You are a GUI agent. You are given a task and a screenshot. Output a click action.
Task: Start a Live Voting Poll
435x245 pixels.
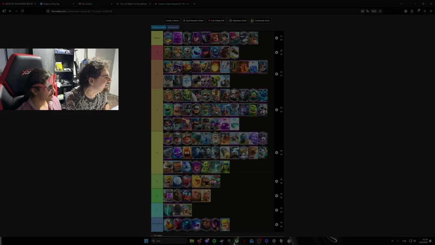[216, 20]
